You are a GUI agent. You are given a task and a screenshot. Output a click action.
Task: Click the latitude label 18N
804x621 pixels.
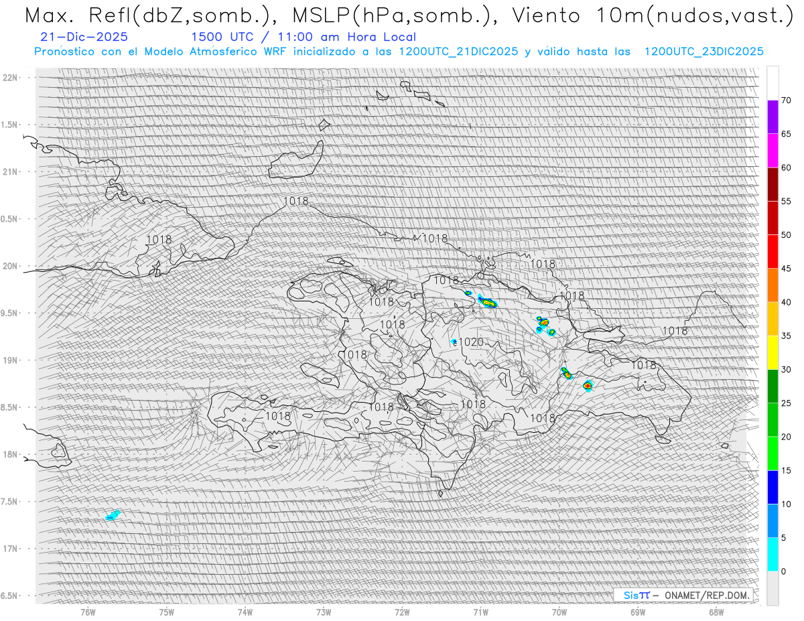point(10,454)
